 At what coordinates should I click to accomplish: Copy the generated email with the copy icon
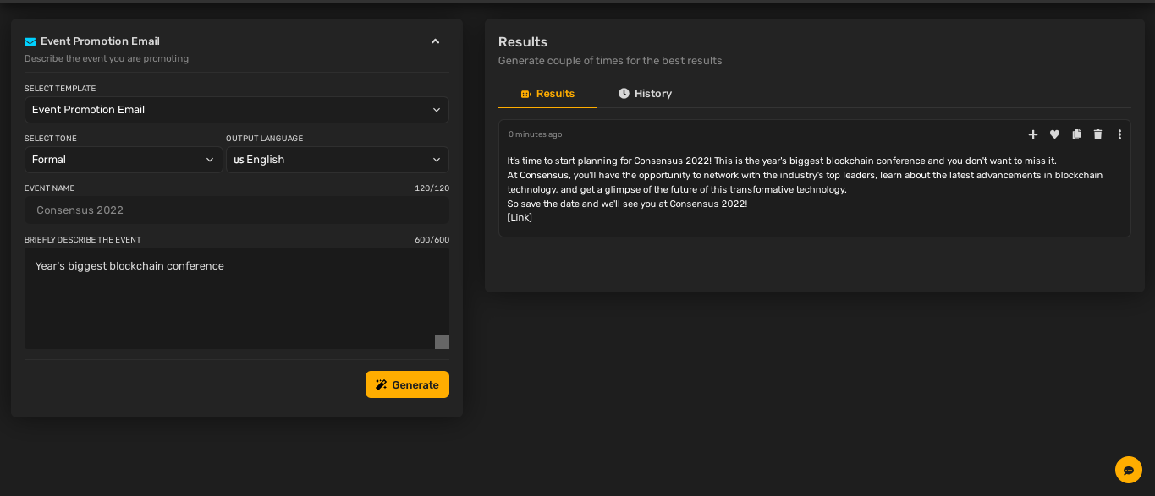tap(1076, 134)
